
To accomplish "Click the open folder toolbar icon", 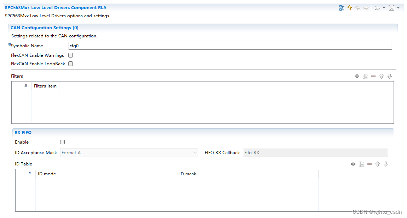I will click(377, 8).
